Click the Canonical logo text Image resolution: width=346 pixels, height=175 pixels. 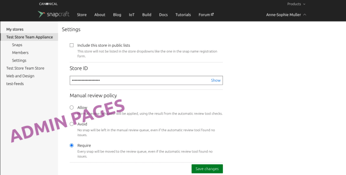pyautogui.click(x=49, y=4)
